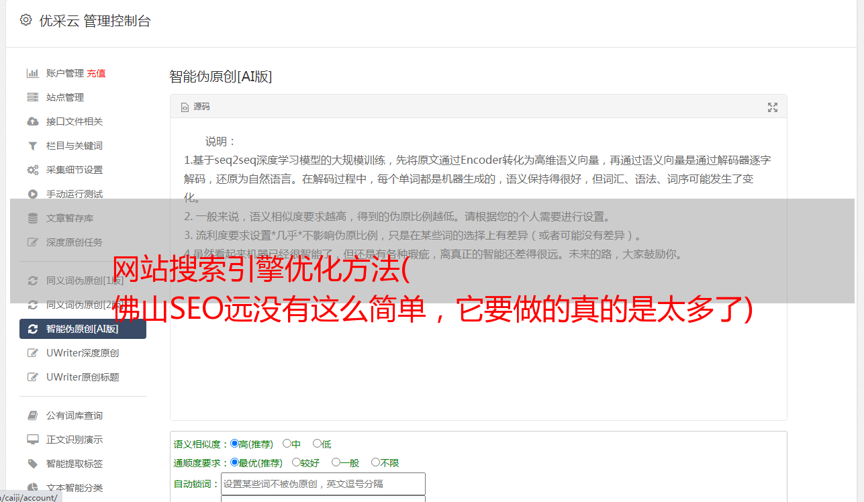Image resolution: width=864 pixels, height=502 pixels.
Task: Go to 公有词库查询 page
Action: (75, 415)
